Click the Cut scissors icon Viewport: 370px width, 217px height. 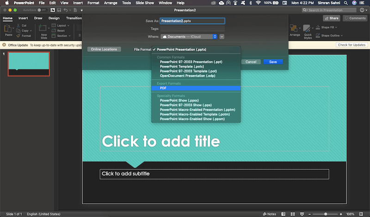pyautogui.click(x=18, y=25)
